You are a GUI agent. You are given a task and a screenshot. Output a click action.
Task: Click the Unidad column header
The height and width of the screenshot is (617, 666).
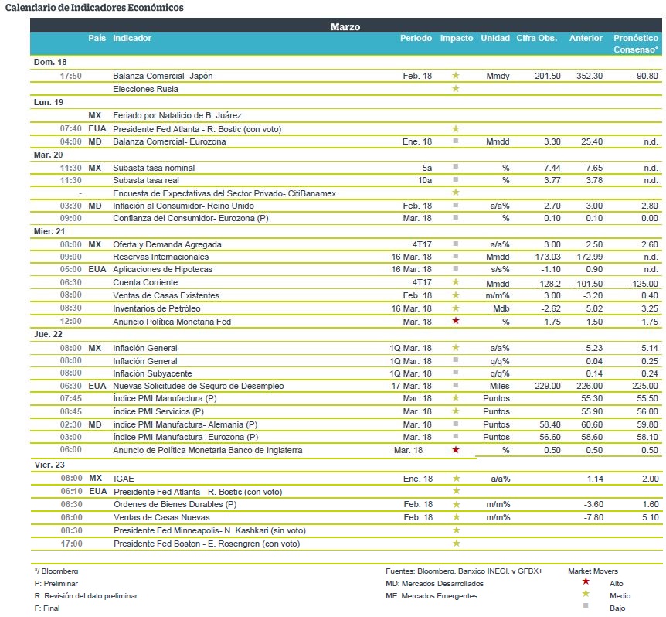[495, 38]
